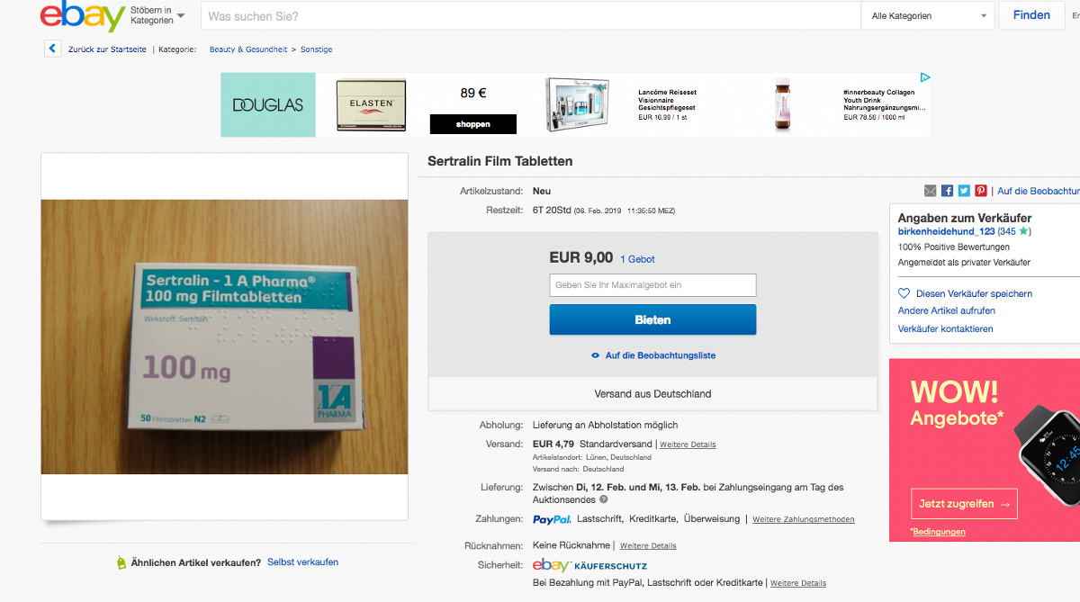The image size is (1080, 602).
Task: Click the back arrow next to Zurück zur Startseite
Action: (53, 49)
